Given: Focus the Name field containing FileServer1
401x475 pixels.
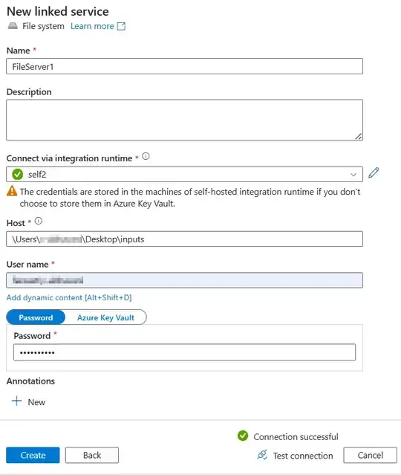Looking at the screenshot, I should pyautogui.click(x=184, y=66).
